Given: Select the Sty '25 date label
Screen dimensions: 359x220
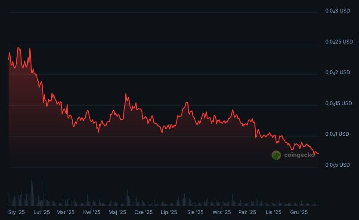Looking at the screenshot, I should tap(16, 212).
